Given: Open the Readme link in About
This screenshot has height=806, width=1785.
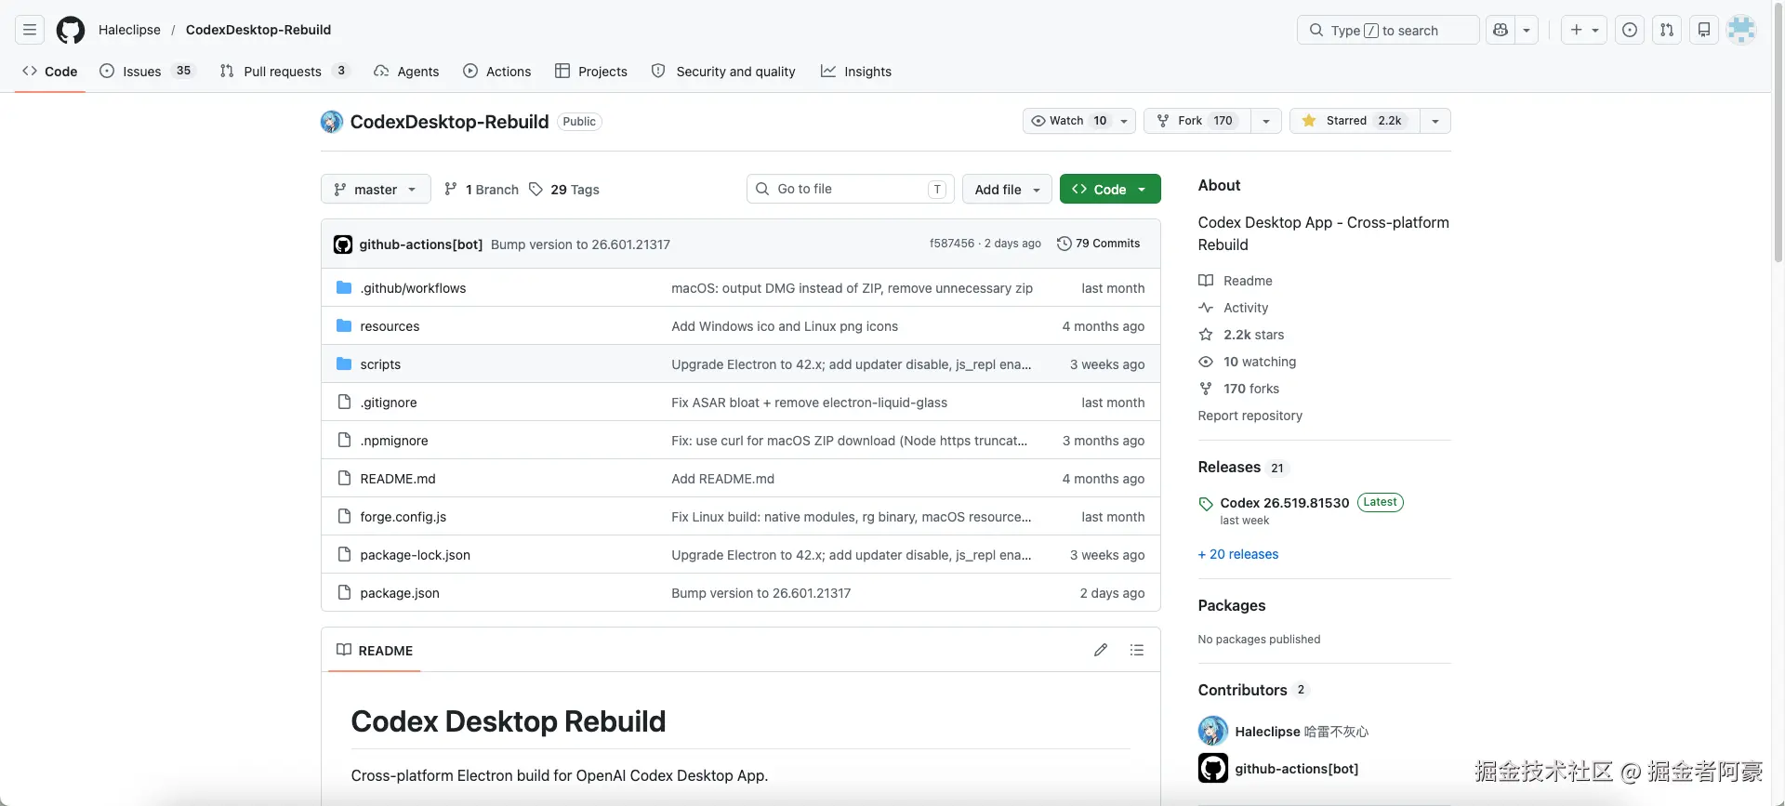Looking at the screenshot, I should (1236, 281).
